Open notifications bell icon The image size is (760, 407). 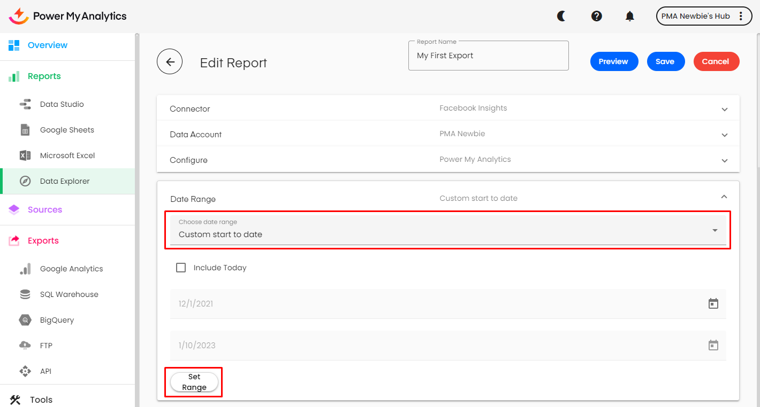630,16
